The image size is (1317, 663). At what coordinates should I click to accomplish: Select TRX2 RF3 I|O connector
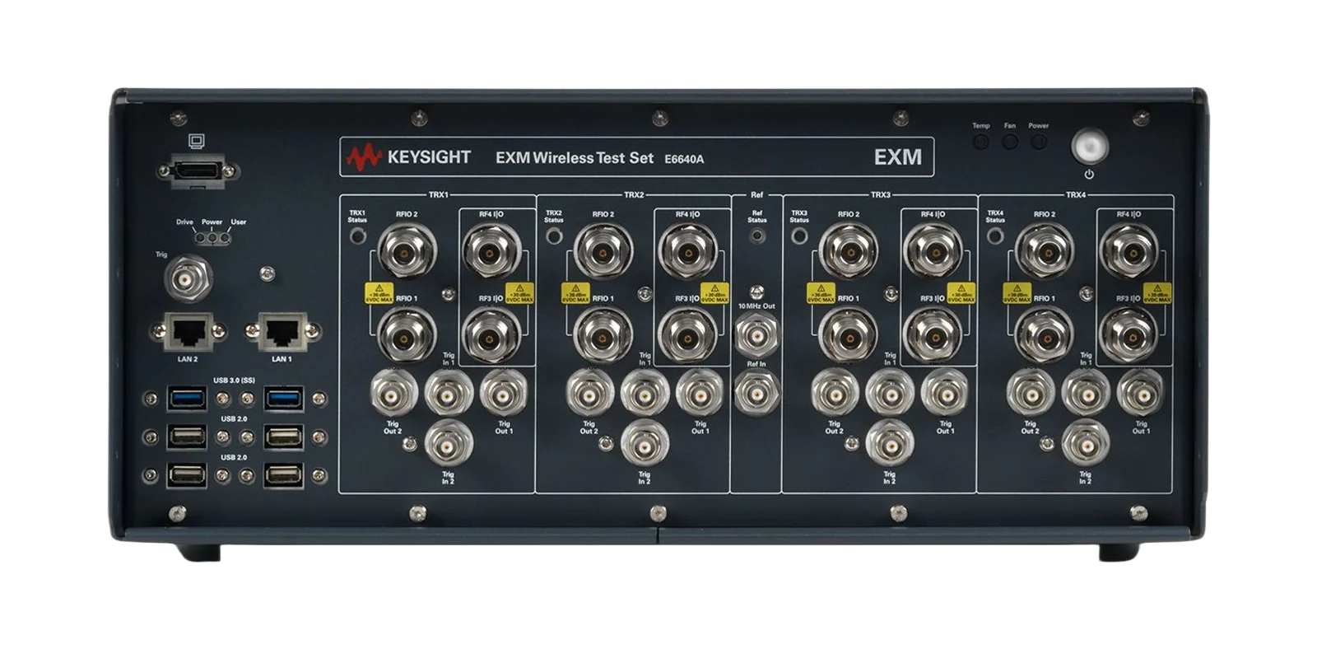(687, 336)
